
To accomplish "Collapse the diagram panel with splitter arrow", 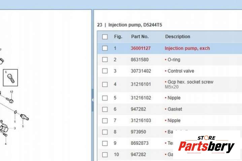I will 93,100.
